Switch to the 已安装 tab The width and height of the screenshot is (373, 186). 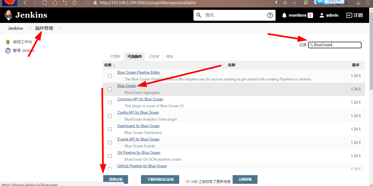[x=154, y=56]
